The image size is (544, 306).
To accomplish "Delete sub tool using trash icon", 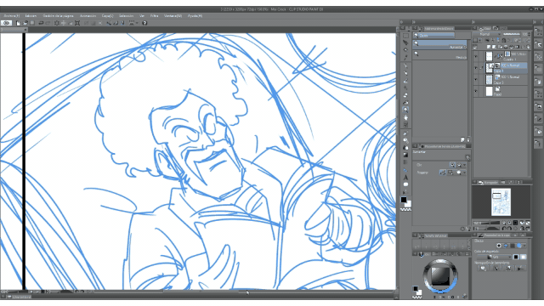I will coord(468,139).
